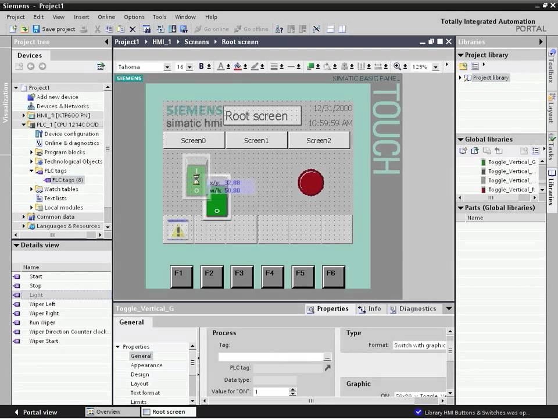Screen dimensions: 558x419
Task: Open the Project menu
Action: [16, 17]
